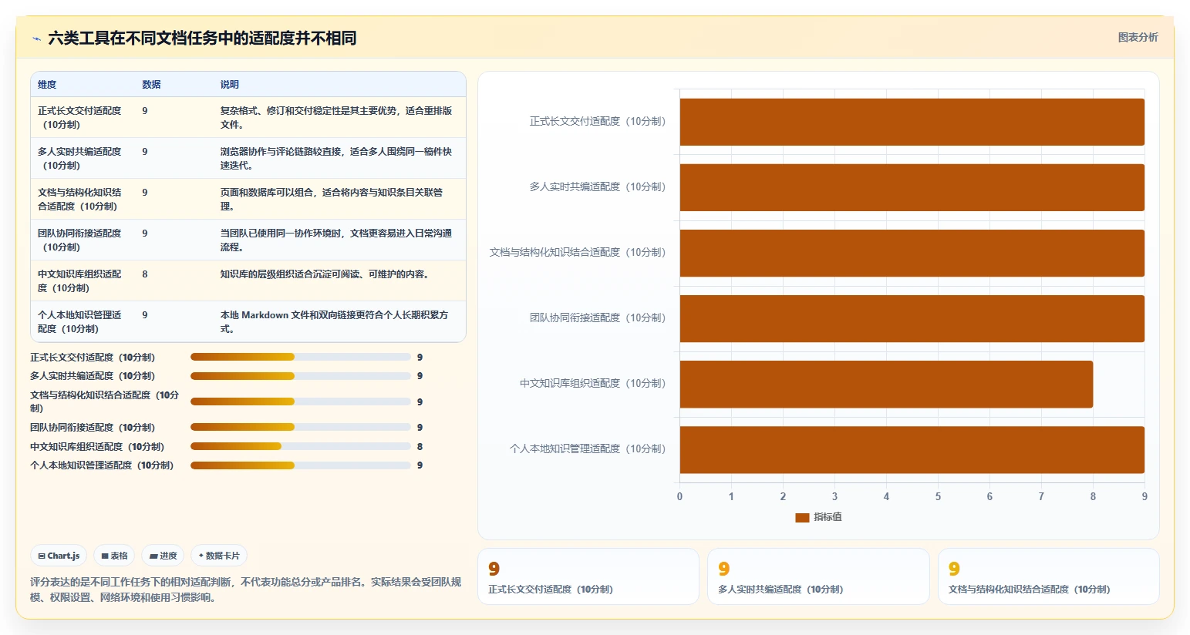Click description starting 页面和数据库可以组合

coord(332,199)
